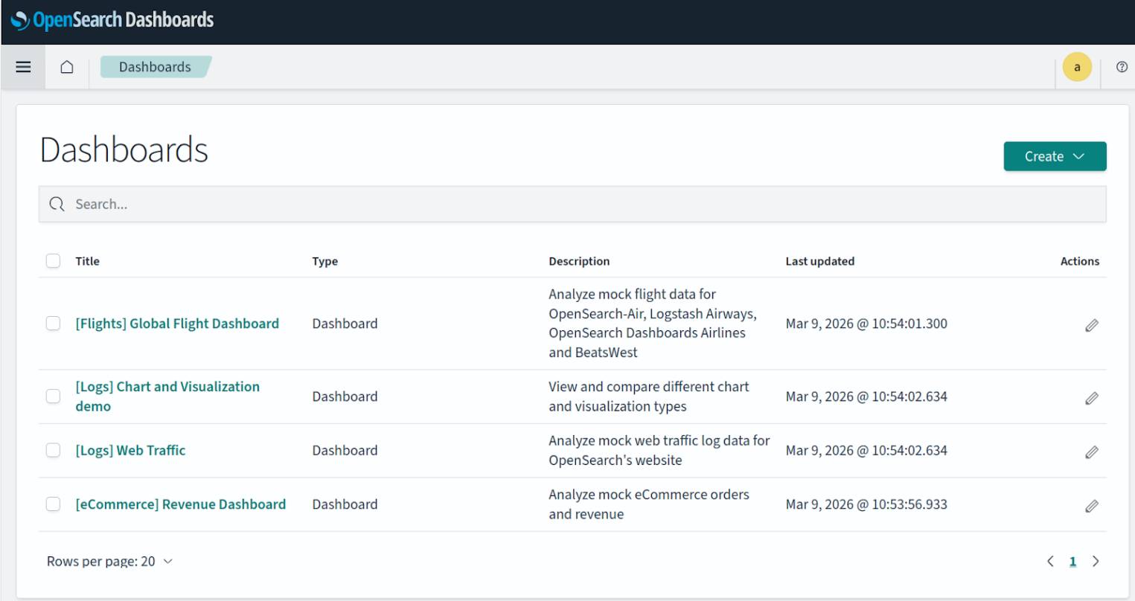Toggle the select all rows checkbox
Image resolution: width=1135 pixels, height=601 pixels.
[53, 261]
